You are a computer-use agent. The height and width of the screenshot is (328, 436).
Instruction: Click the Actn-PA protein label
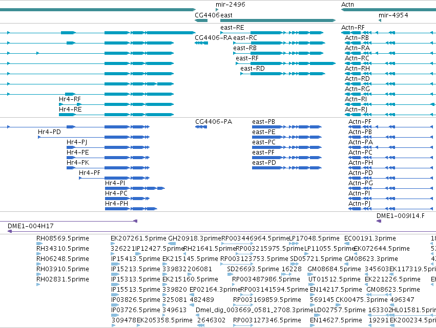coord(361,142)
